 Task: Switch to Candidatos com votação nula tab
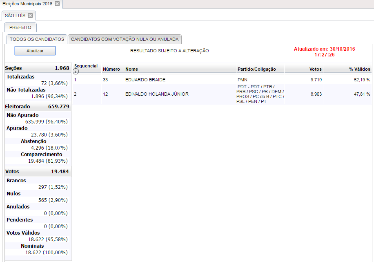125,39
